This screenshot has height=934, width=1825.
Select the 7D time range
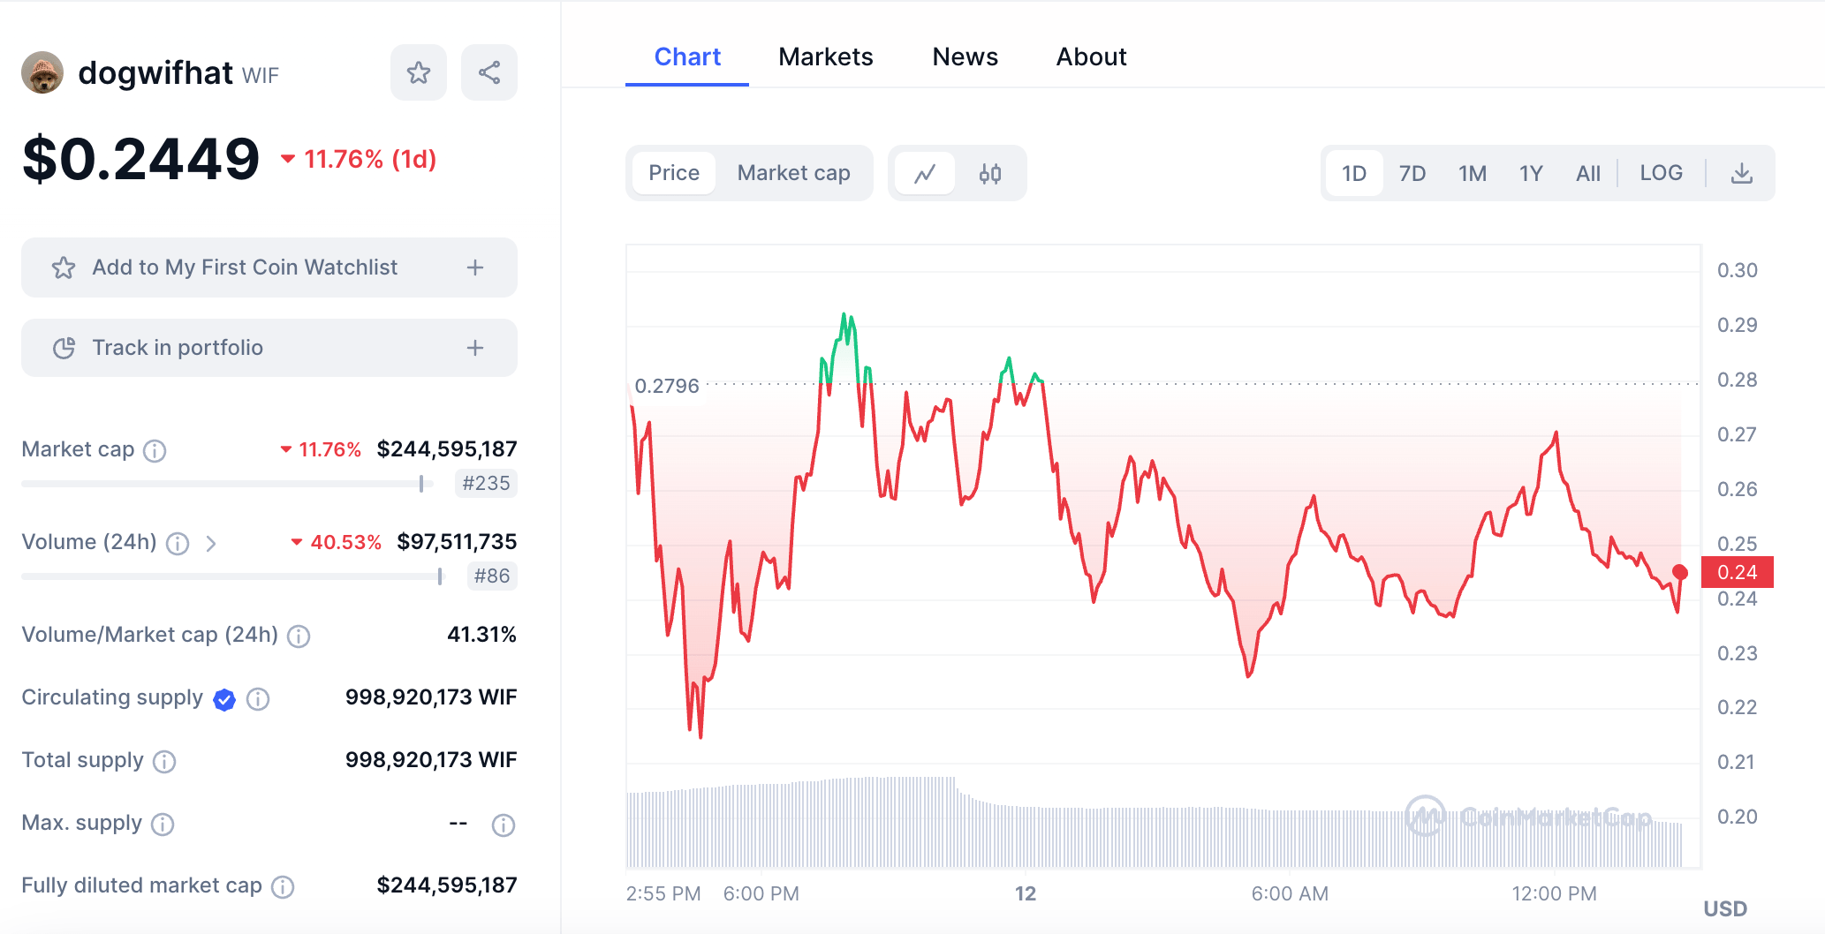(1412, 173)
